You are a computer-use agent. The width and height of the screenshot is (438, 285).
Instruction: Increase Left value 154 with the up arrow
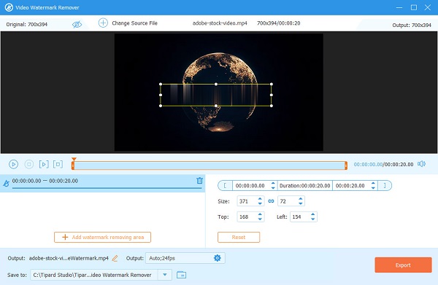(x=313, y=214)
